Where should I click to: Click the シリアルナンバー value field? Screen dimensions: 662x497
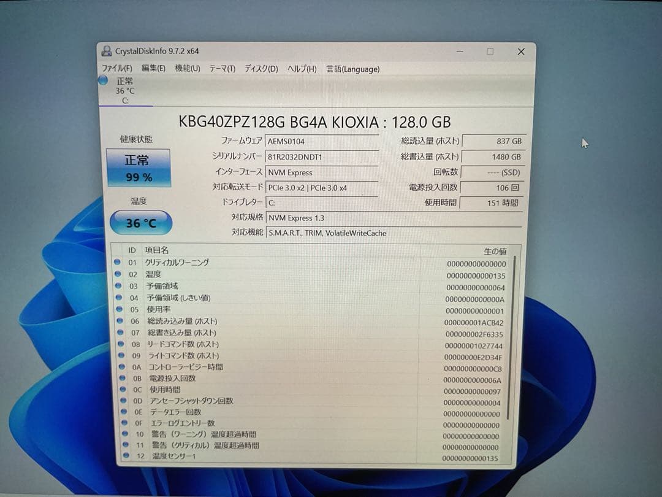click(321, 156)
